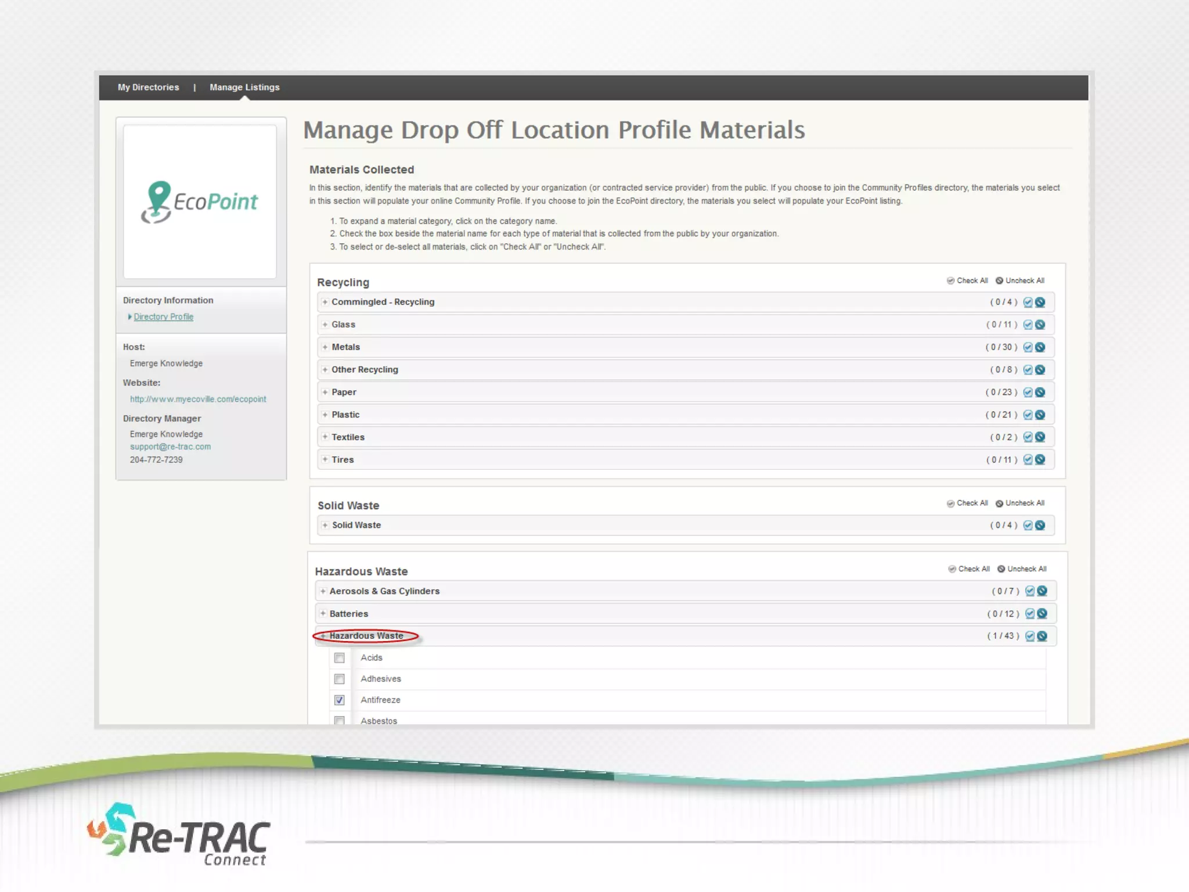Expand the Commingled - Recycling category
This screenshot has height=892, width=1189.
click(383, 302)
